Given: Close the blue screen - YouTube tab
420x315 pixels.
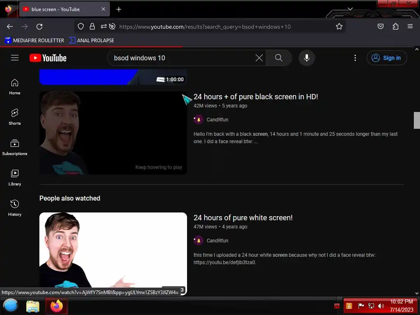Looking at the screenshot, I should (x=103, y=9).
